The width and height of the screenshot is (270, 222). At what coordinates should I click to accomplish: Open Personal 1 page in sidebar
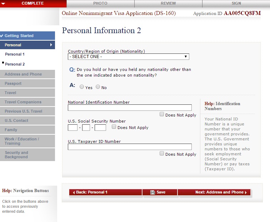(15, 54)
